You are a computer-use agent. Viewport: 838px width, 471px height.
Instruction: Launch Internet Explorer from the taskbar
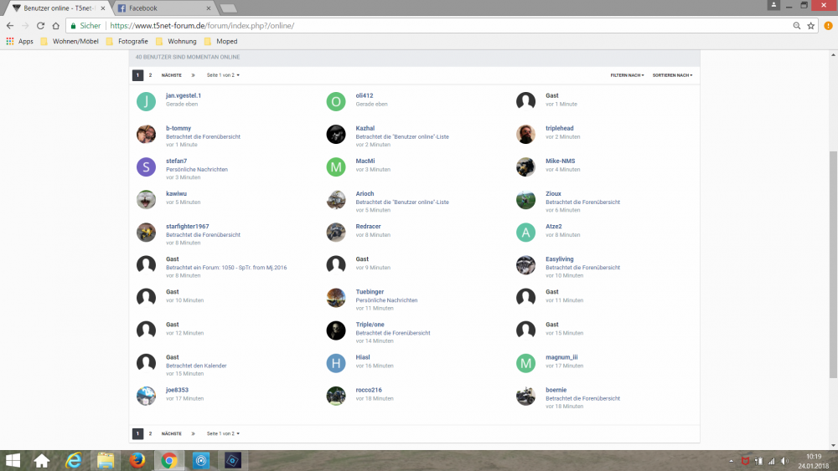pyautogui.click(x=73, y=460)
